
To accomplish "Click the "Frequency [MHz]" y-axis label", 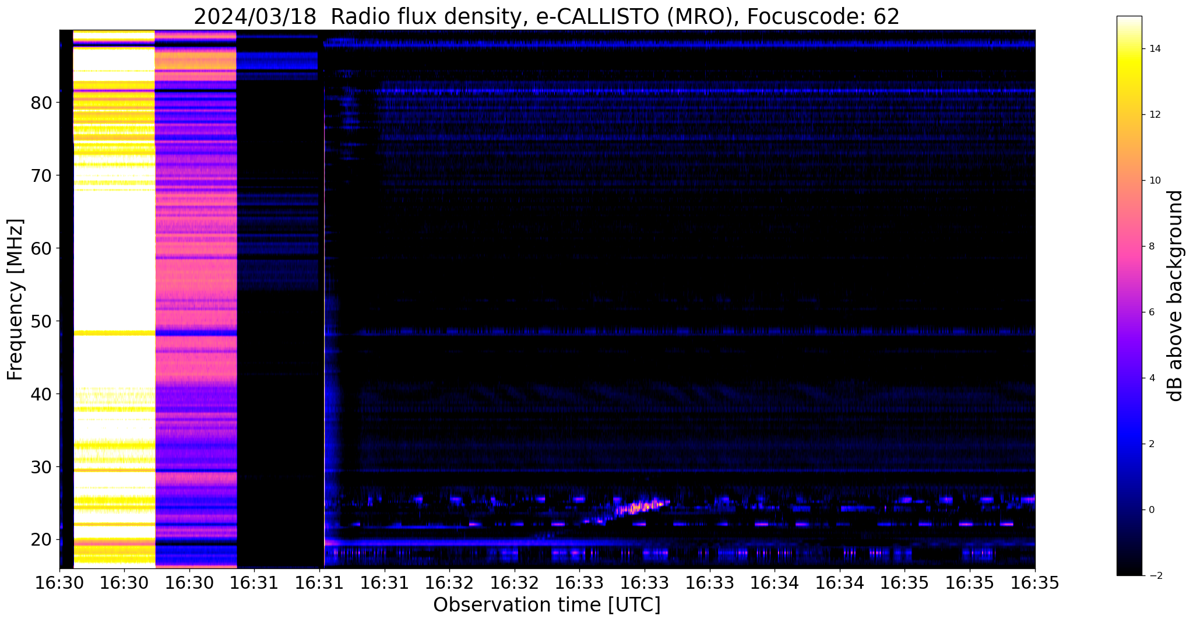I will pyautogui.click(x=15, y=300).
